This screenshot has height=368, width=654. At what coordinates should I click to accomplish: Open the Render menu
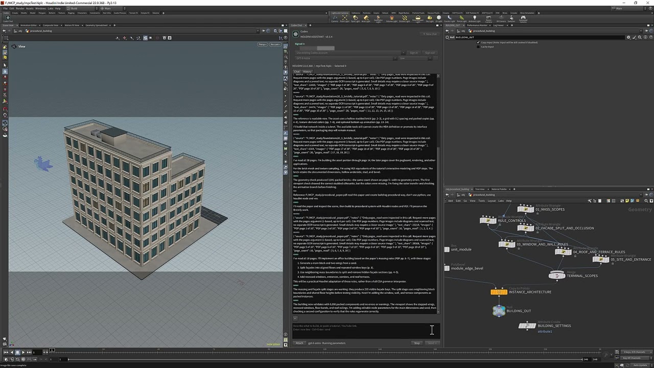[20, 8]
